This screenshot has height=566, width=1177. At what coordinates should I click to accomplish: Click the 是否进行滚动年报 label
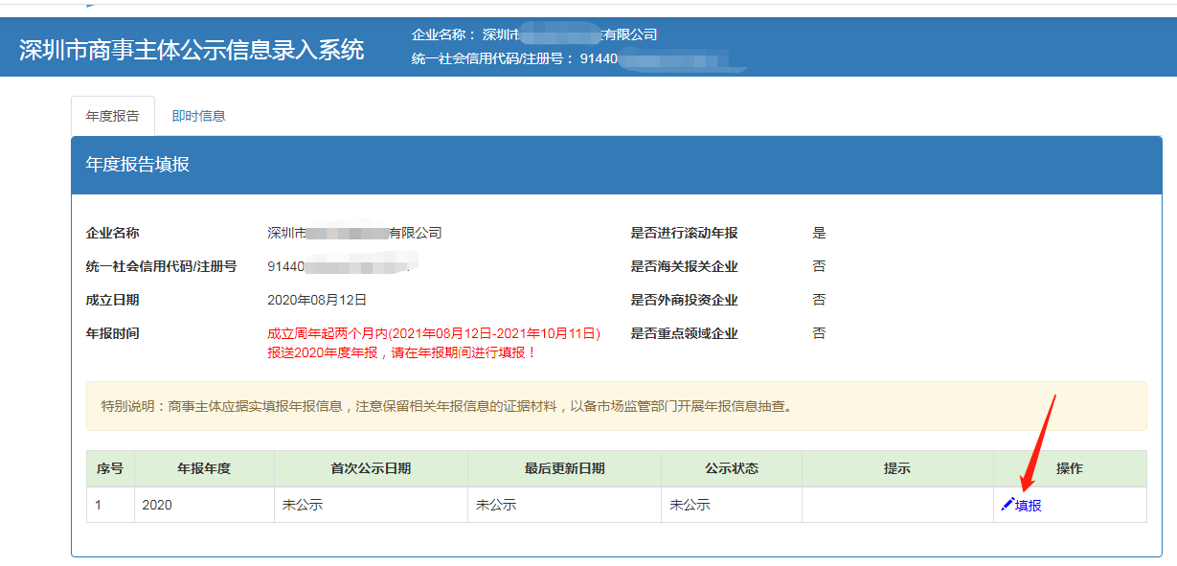coord(684,233)
